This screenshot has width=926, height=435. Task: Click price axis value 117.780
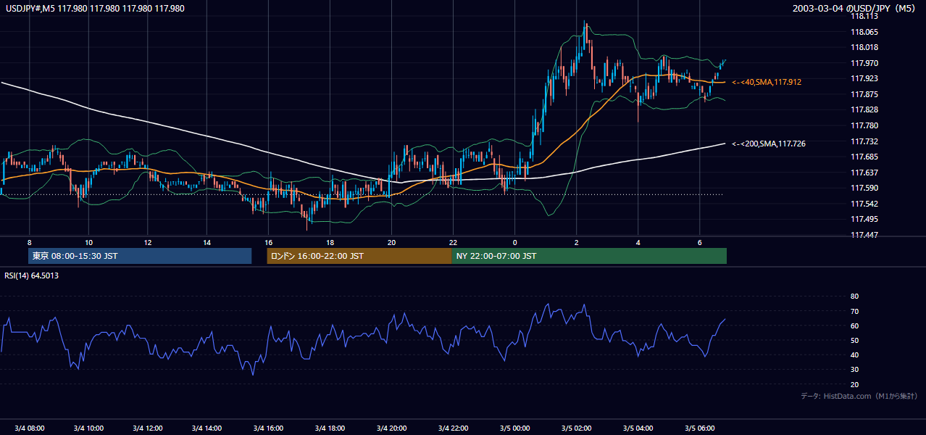pyautogui.click(x=864, y=125)
